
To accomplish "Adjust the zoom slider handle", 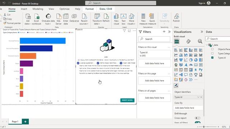I will pyautogui.click(x=204, y=127).
